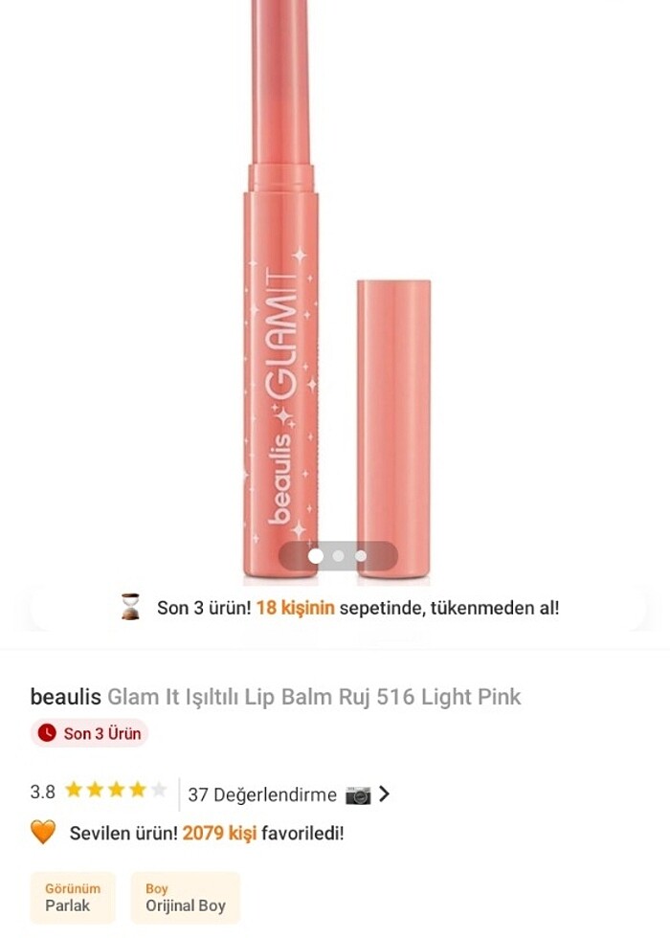Tap the product title Glam It Işıltılı Lip Balm

[x=314, y=697]
